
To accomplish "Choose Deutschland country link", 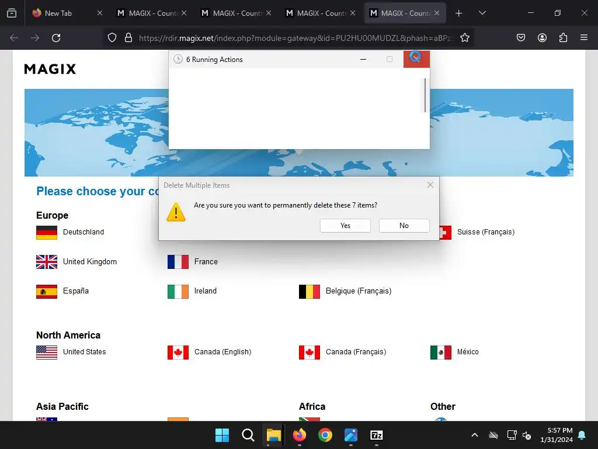I will pyautogui.click(x=83, y=232).
